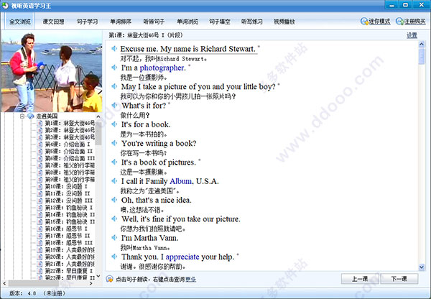Screen dimensions: 431x299
Task: Click document icon of 第4课: 介绍会面 I
Action: pyautogui.click(x=40, y=144)
